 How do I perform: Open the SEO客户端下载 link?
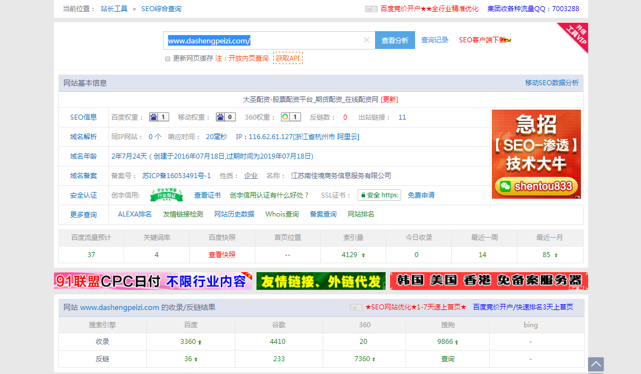[x=482, y=40]
